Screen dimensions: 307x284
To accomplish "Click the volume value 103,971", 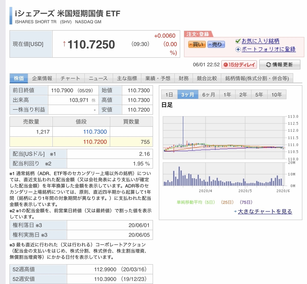I will (x=79, y=100).
